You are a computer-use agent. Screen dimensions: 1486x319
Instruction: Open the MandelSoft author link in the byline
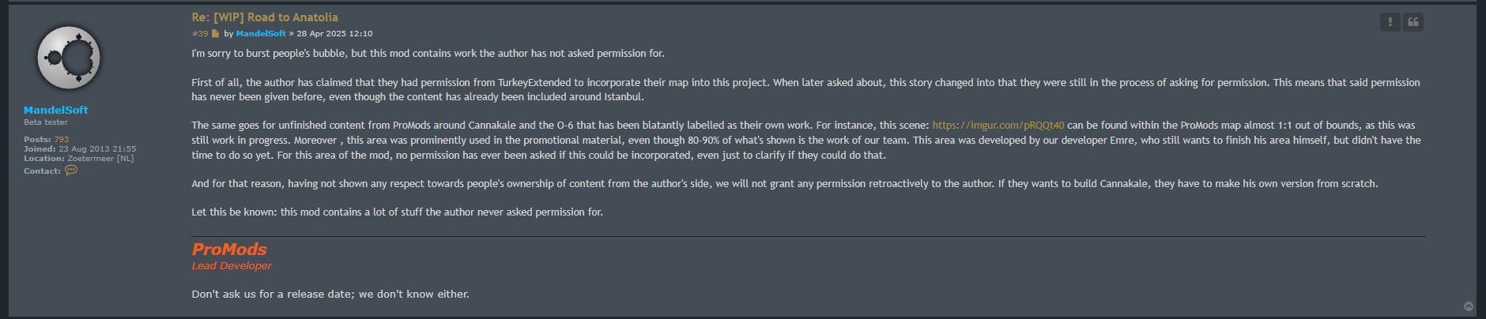coord(261,34)
